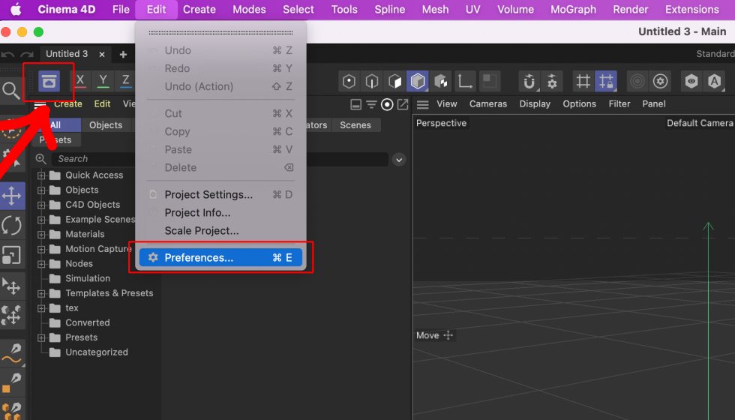The height and width of the screenshot is (420, 735).
Task: Select the Scale tool in left toolbar
Action: click(12, 256)
